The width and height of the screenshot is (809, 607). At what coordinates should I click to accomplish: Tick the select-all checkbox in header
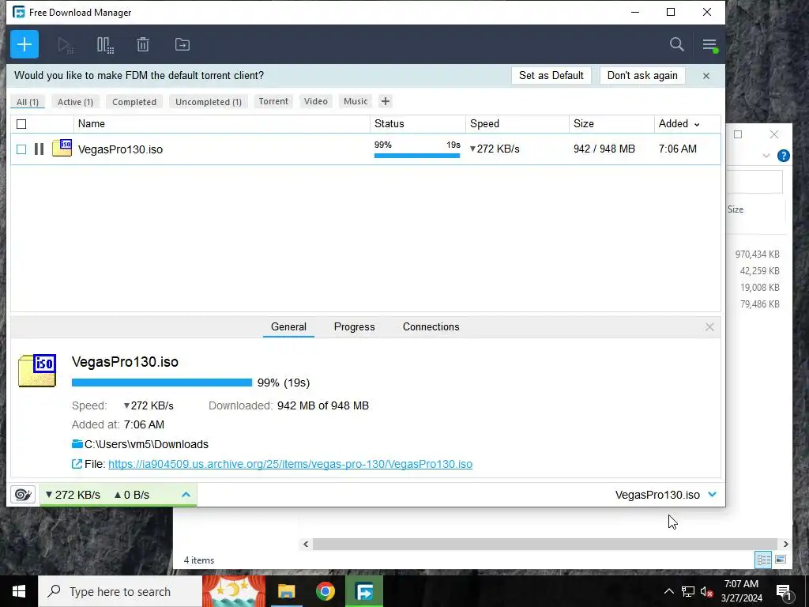click(x=21, y=124)
